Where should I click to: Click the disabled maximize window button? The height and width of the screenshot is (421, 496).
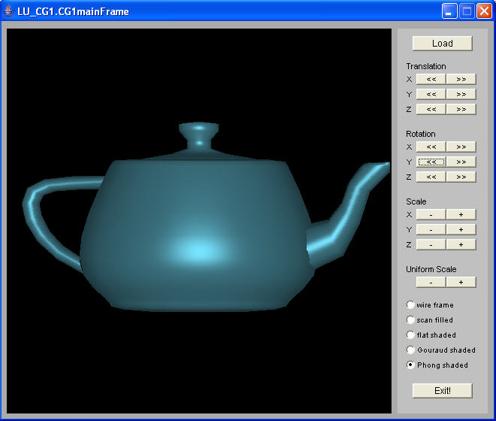(x=467, y=11)
